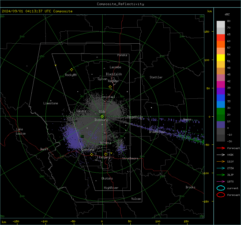Click the 150 value on right km axis
The height and width of the screenshot is (225, 241).
pyautogui.click(x=207, y=32)
